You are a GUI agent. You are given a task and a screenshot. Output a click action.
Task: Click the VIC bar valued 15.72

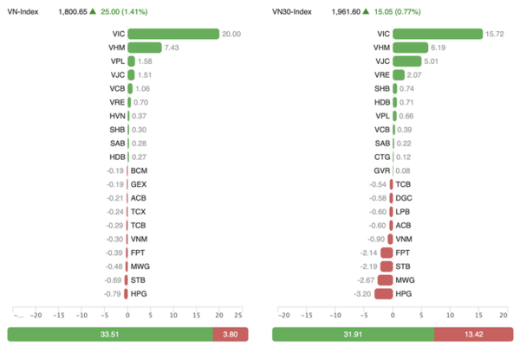point(438,34)
